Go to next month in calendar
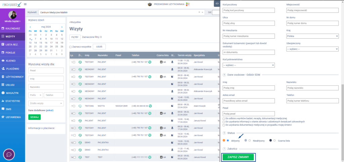344x162 pixels. tap(62, 27)
